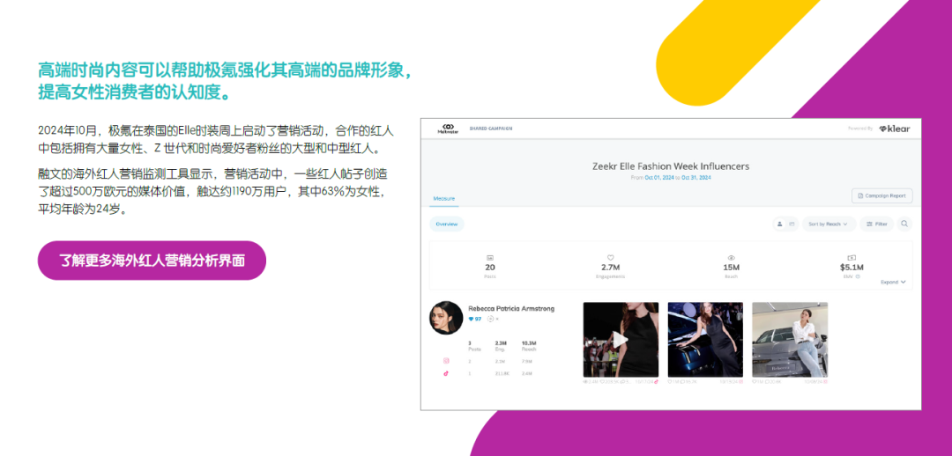Screen dimensions: 952x456
Task: Click the blue diamond score 97
Action: (x=475, y=319)
